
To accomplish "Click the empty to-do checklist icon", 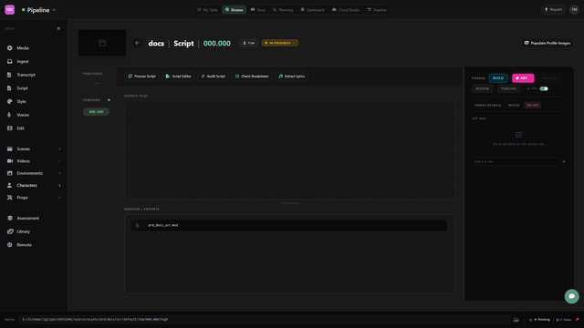I will point(518,135).
